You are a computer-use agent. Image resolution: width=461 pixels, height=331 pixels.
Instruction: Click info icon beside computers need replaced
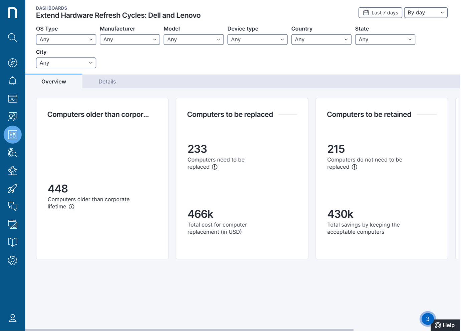coord(215,167)
